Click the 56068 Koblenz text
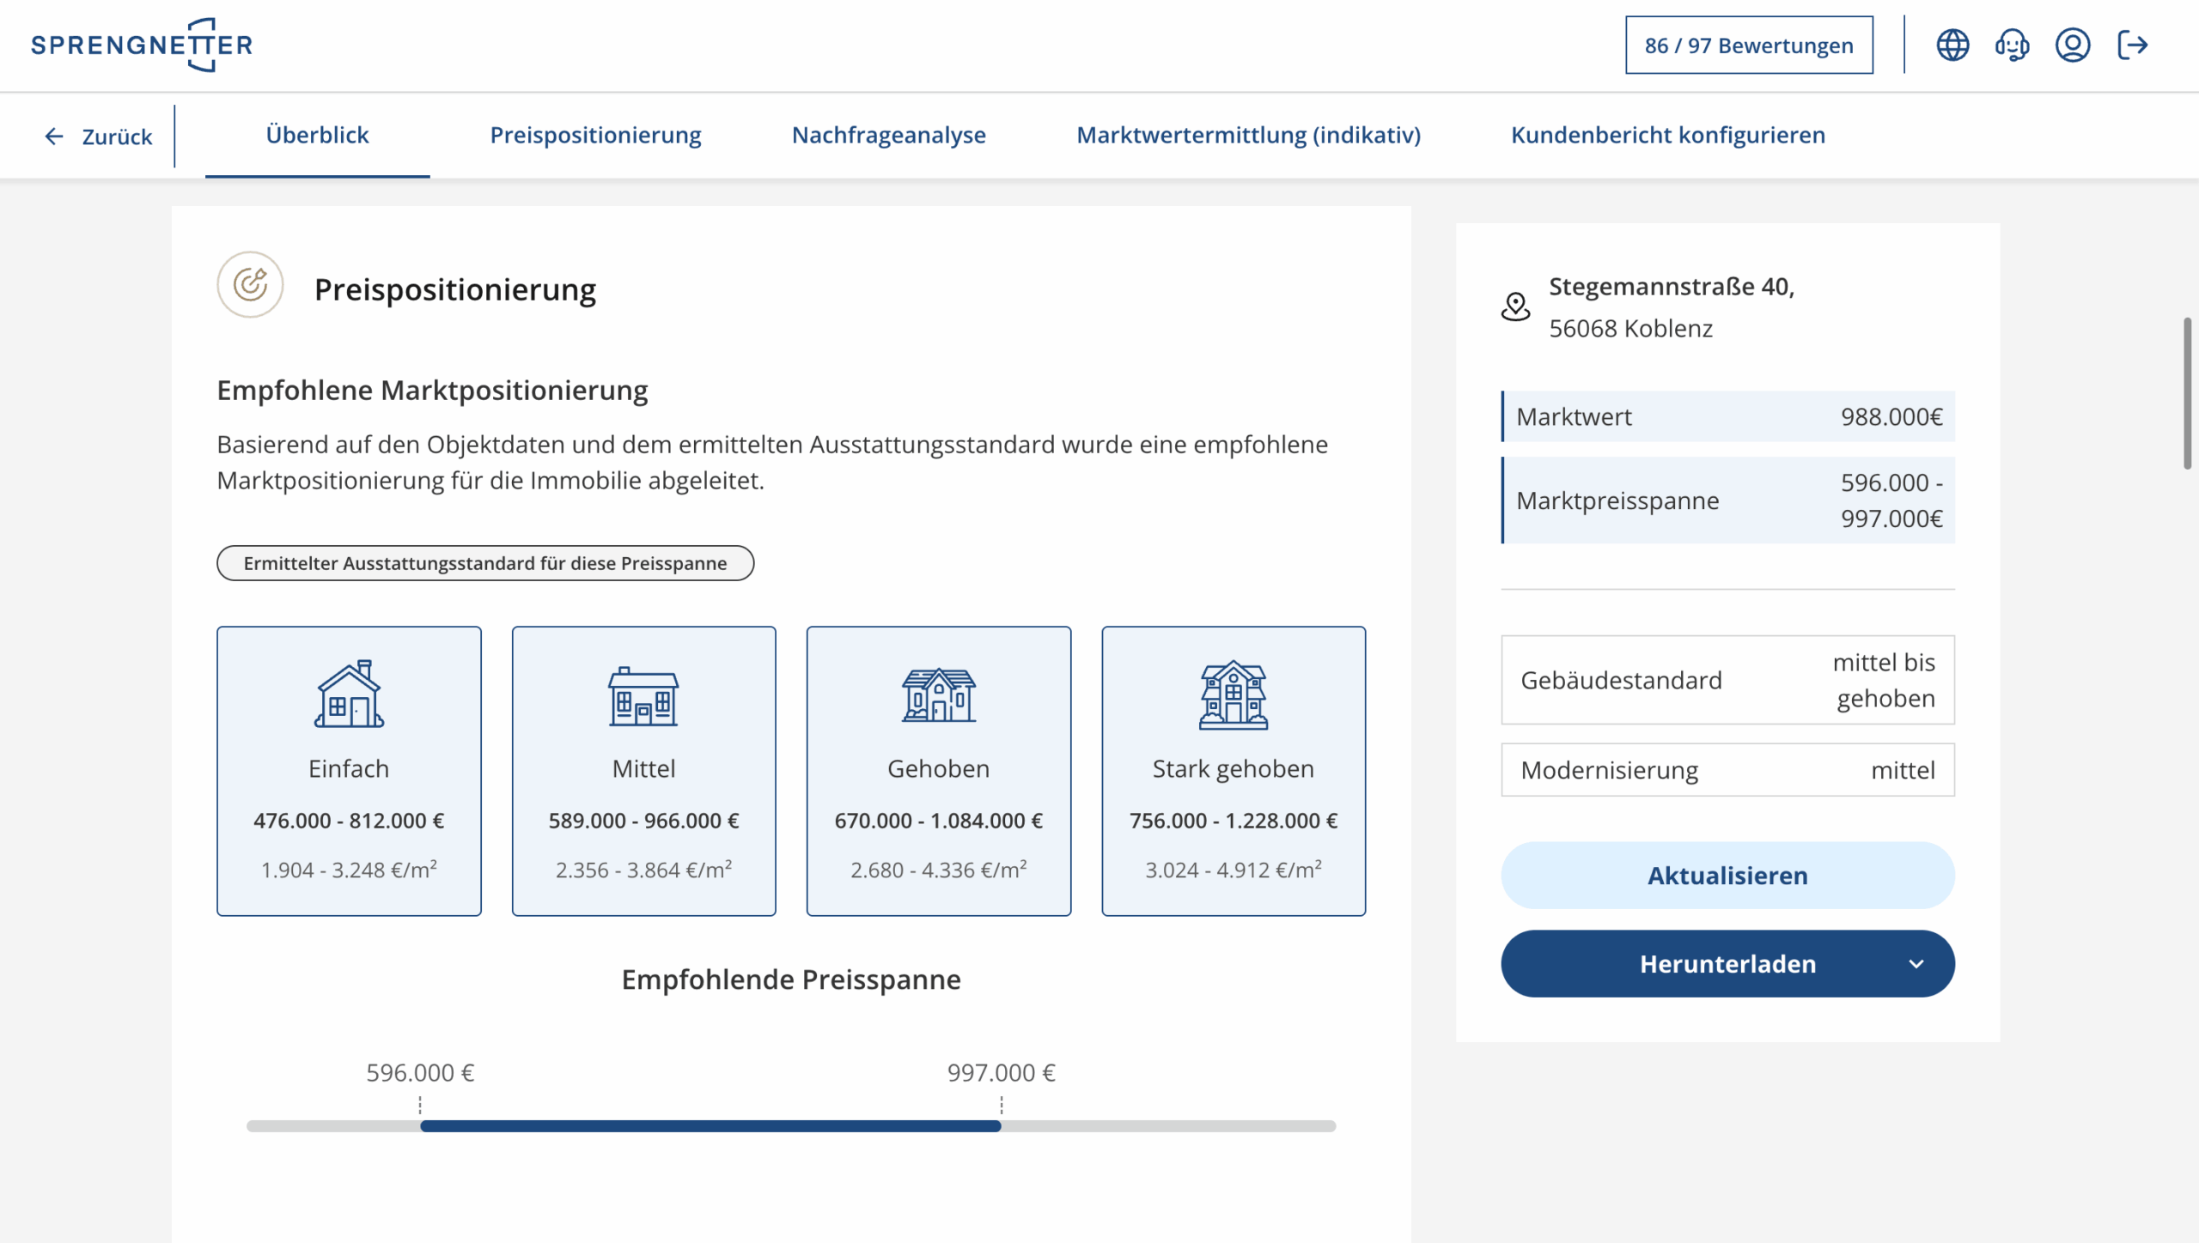Screen dimensions: 2199x1243 point(1630,328)
